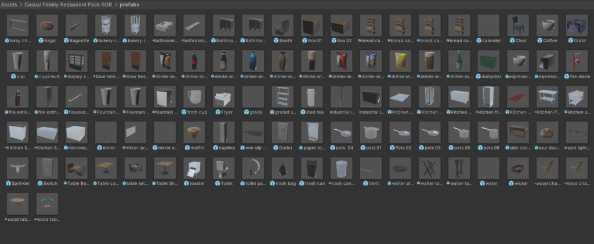Click the prefabs breadcrumb label
This screenshot has height=244, width=594.
click(129, 5)
